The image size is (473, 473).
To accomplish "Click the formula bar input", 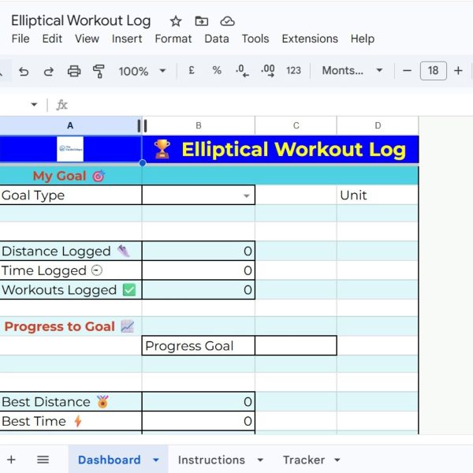I will click(271, 105).
